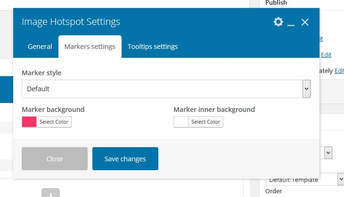Click the gear settings icon in dialog header
Screen dimensions: 344x197
click(x=278, y=22)
